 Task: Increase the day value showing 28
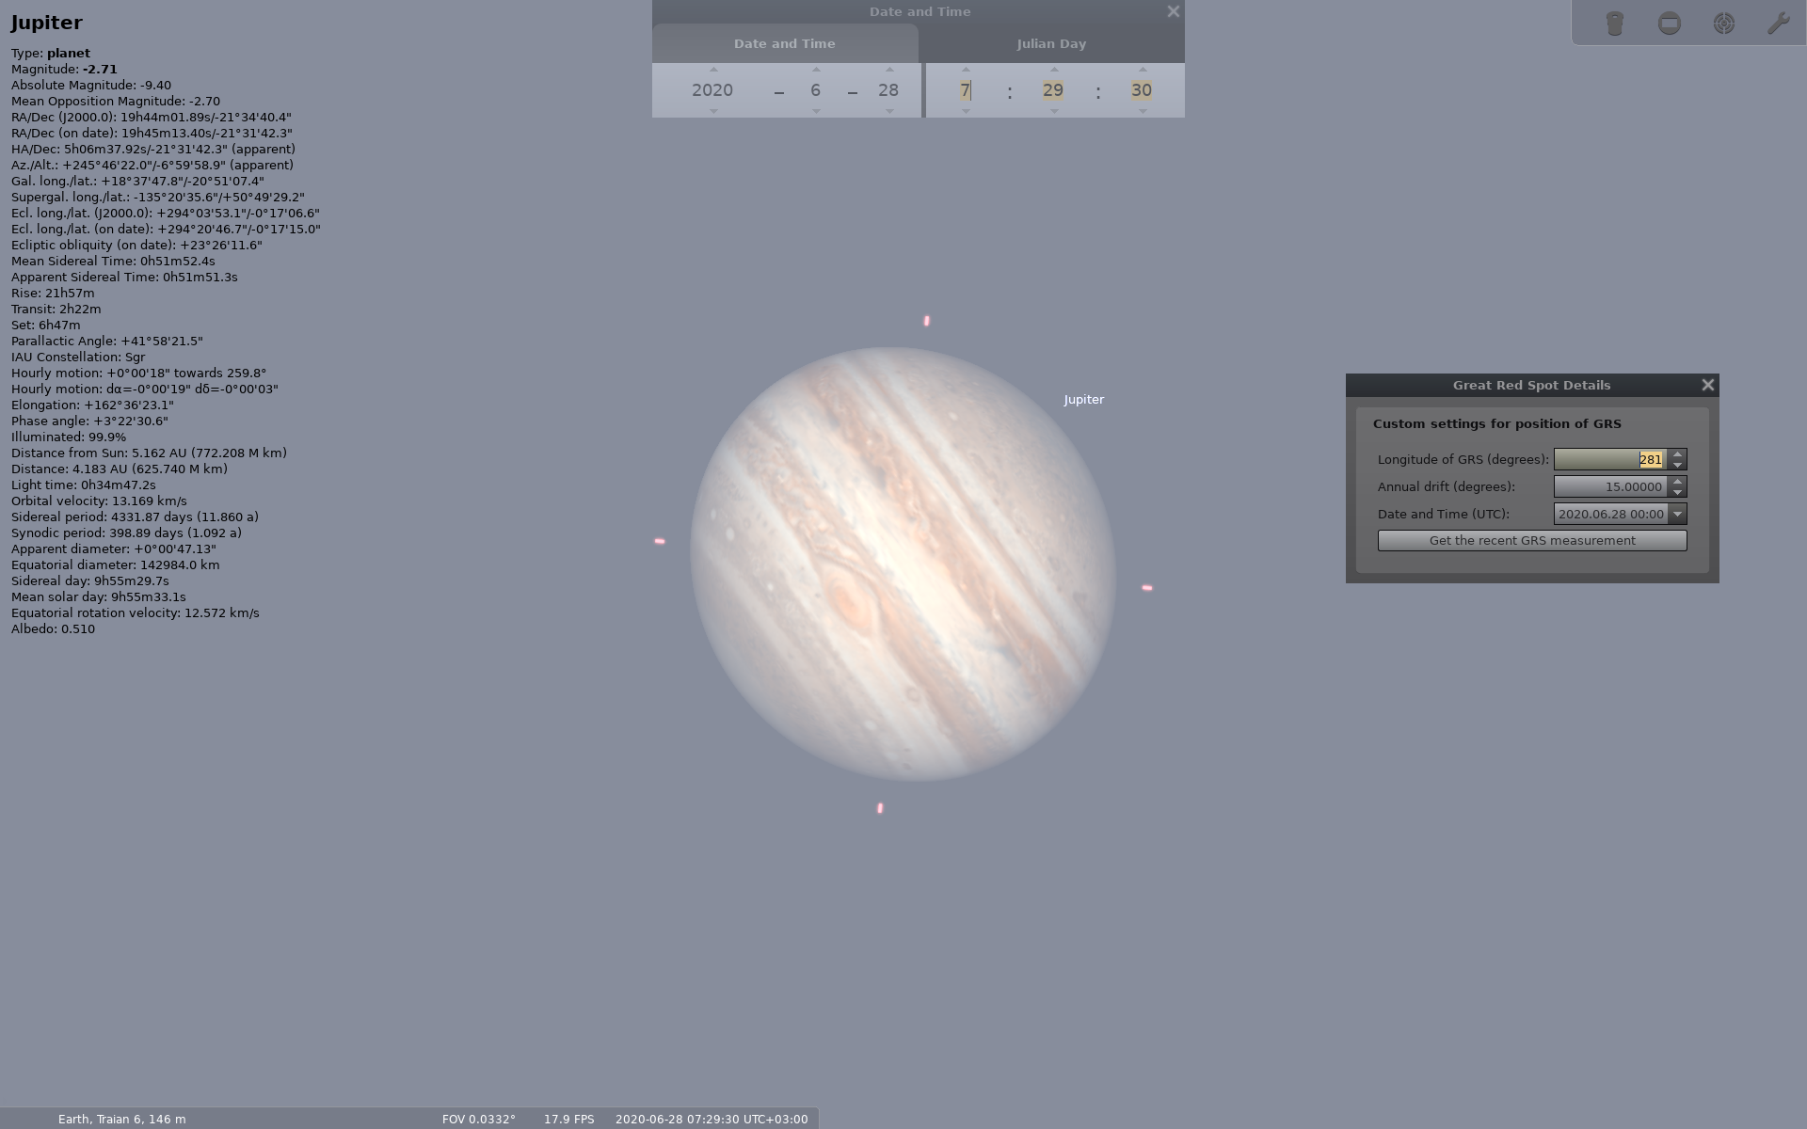click(888, 69)
